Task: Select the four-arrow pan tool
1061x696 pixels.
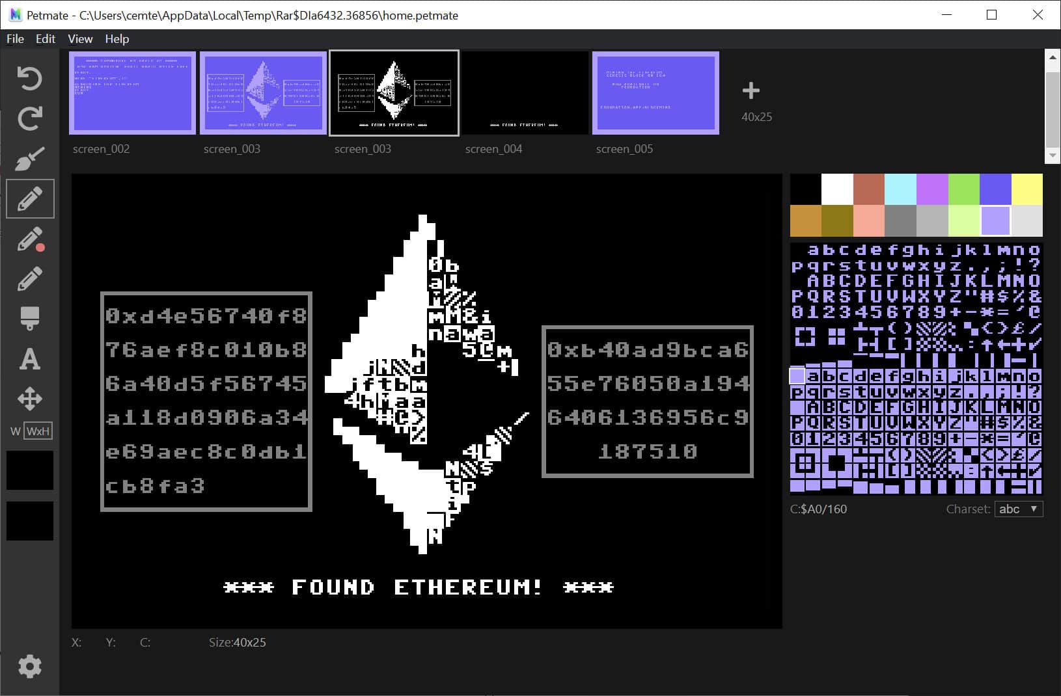Action: coord(30,399)
